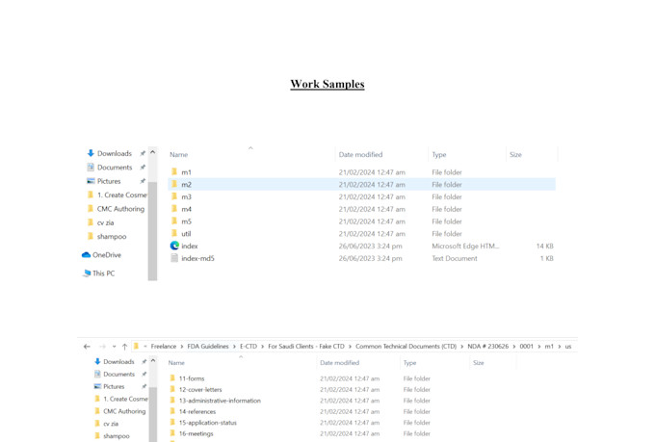Go to Documents in upper navigation pane
The width and height of the screenshot is (655, 442).
pos(115,168)
